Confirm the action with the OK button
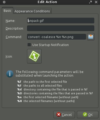This screenshot has width=100, height=120. tap(88, 115)
